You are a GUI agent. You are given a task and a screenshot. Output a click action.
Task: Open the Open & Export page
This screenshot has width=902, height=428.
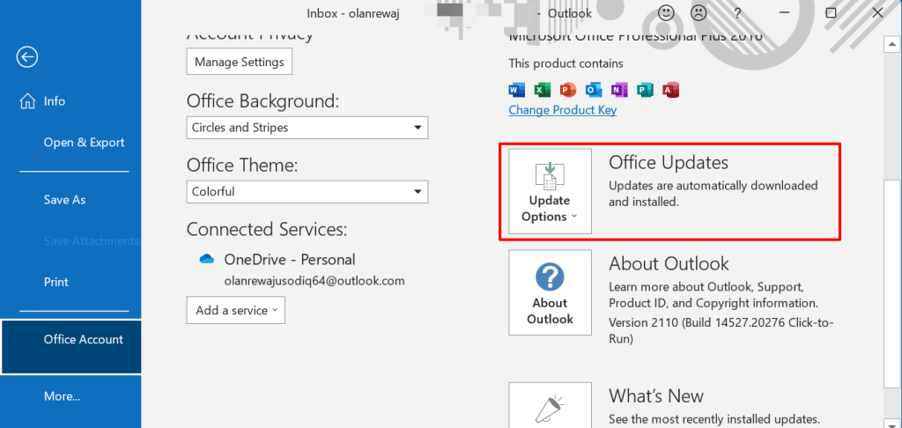tap(84, 143)
